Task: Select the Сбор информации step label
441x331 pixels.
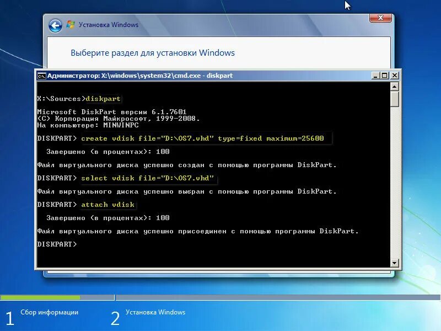Action: pos(49,312)
